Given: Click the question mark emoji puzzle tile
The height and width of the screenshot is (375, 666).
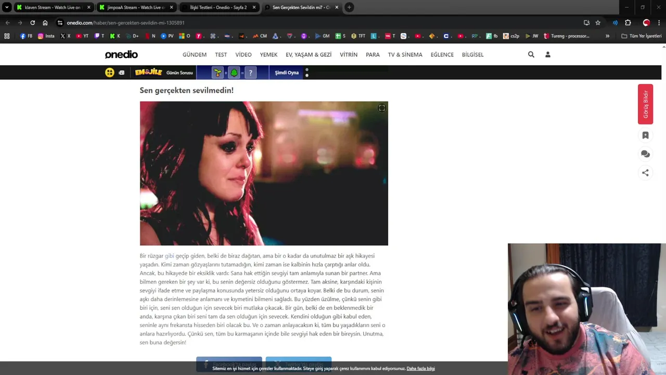Looking at the screenshot, I should [x=251, y=72].
